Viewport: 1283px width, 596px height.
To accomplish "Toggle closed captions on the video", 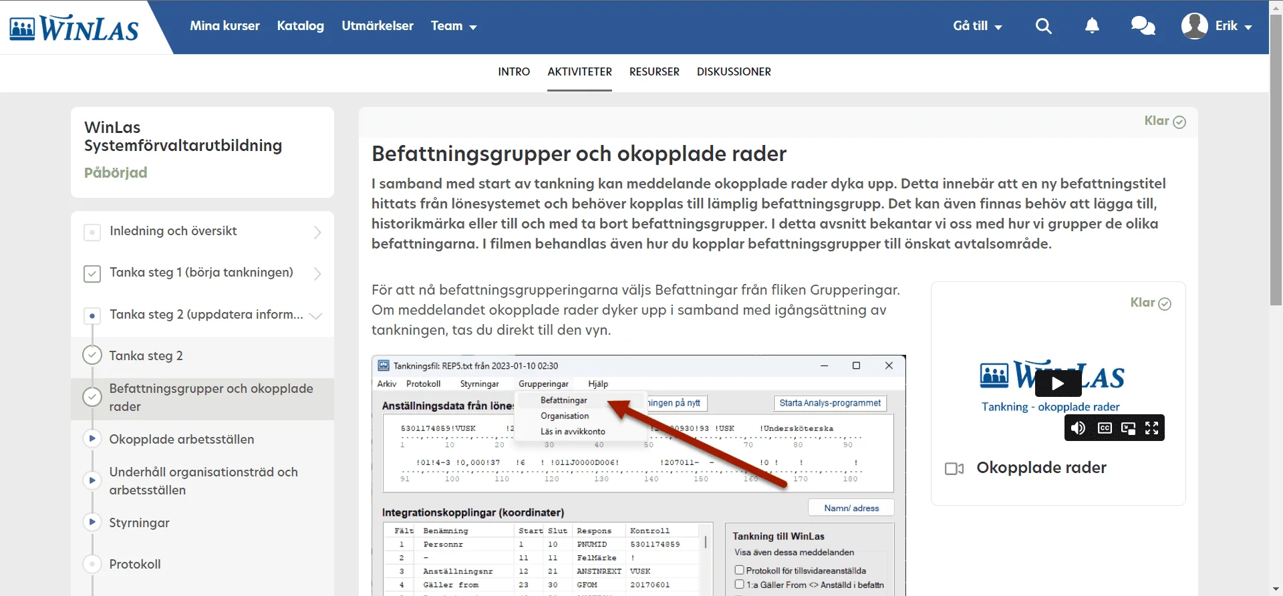I will click(1105, 428).
